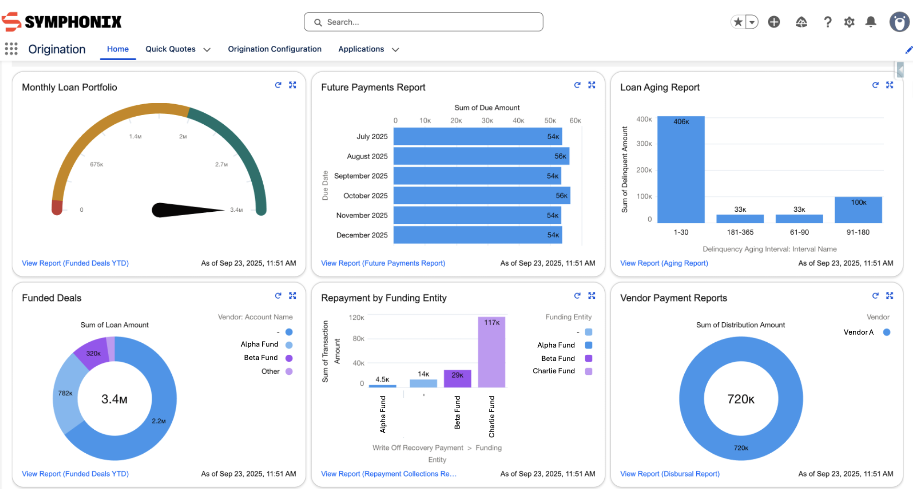Viewport: 913px width, 501px height.
Task: Open the App Launcher waffle icon
Action: tap(11, 48)
